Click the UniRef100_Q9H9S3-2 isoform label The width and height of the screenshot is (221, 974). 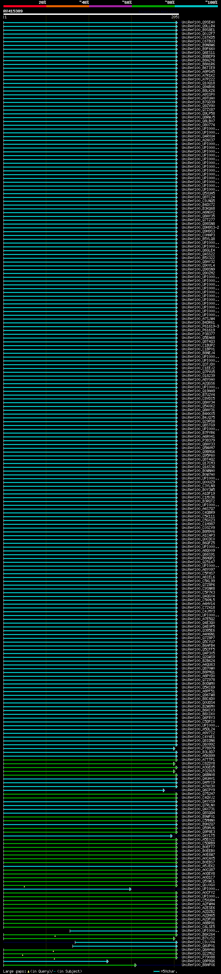click(x=200, y=227)
